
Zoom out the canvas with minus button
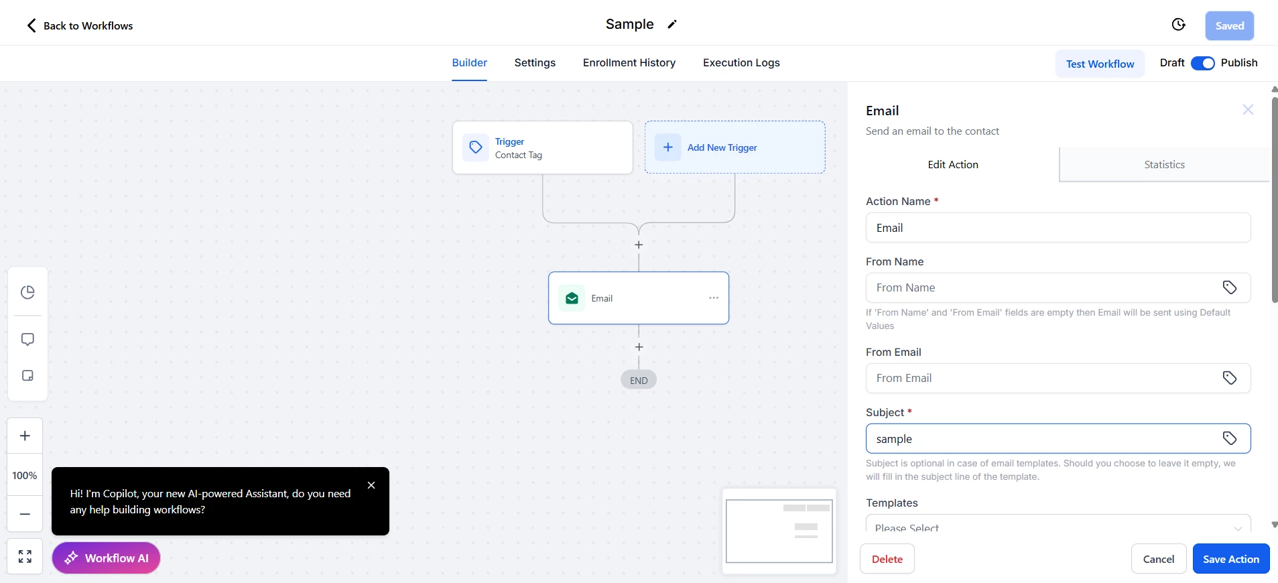click(25, 514)
